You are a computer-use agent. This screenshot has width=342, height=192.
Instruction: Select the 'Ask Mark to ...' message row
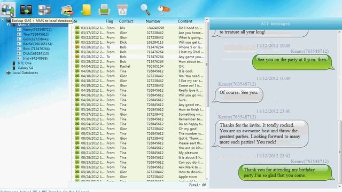[139, 167]
